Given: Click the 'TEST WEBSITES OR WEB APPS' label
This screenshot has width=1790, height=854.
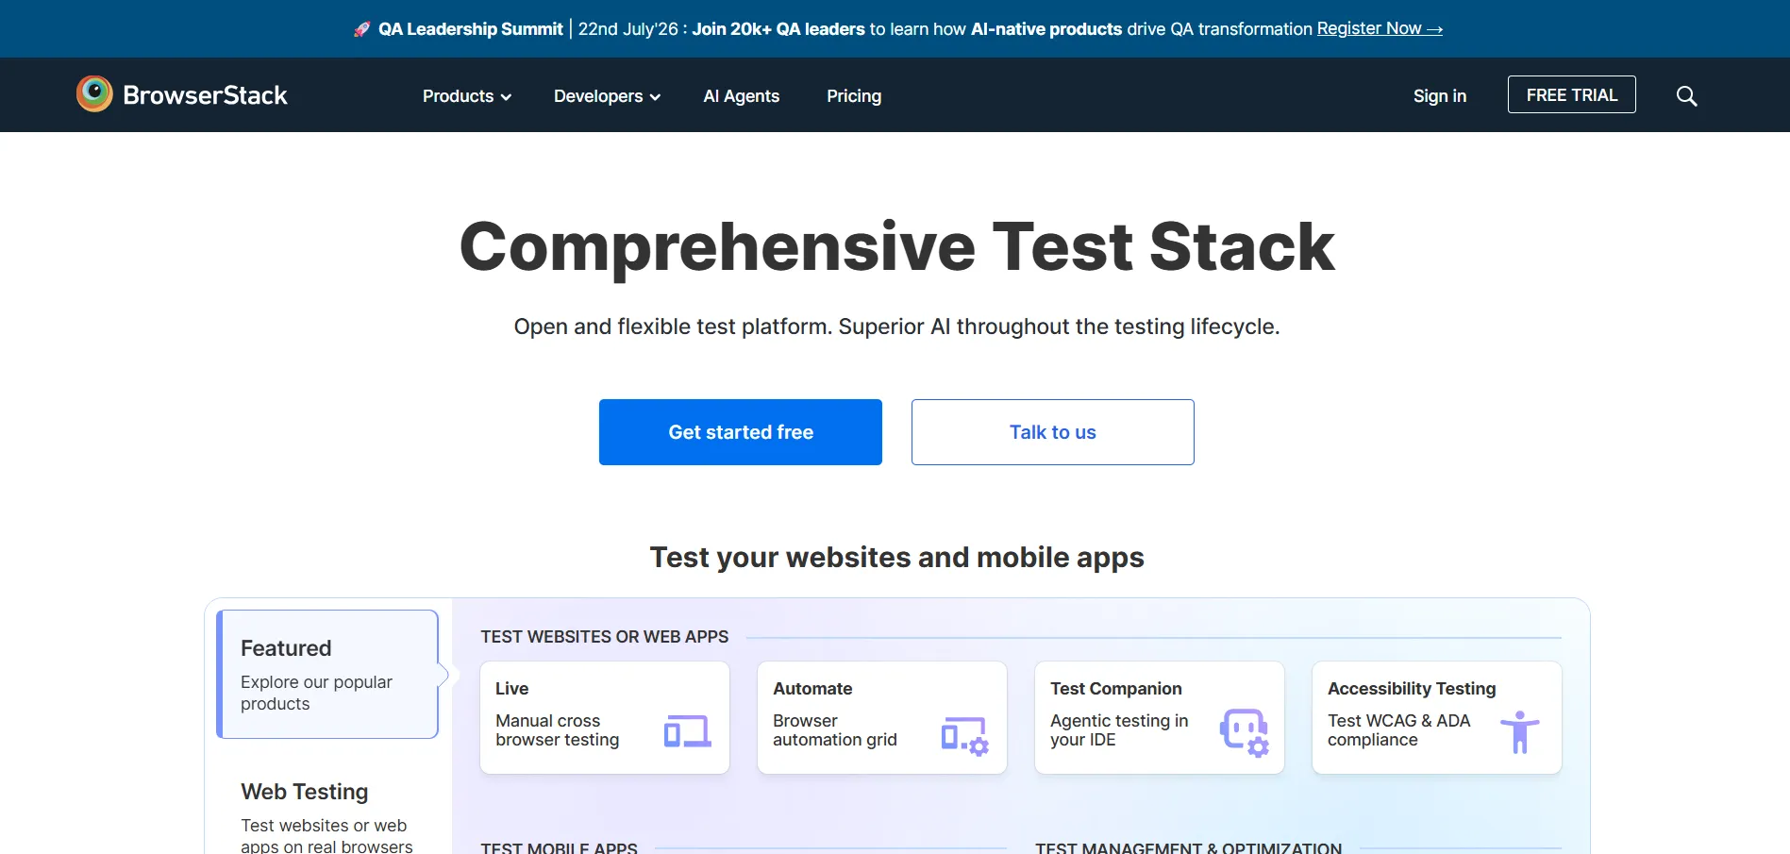Looking at the screenshot, I should 605,637.
